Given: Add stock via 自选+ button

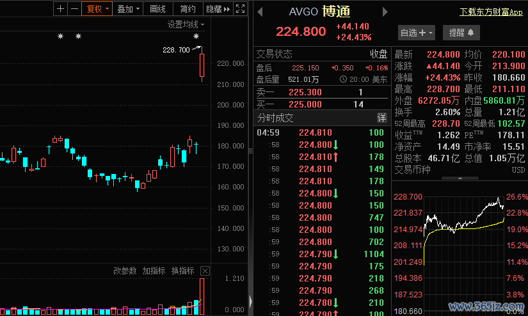Looking at the screenshot, I should pos(416,33).
